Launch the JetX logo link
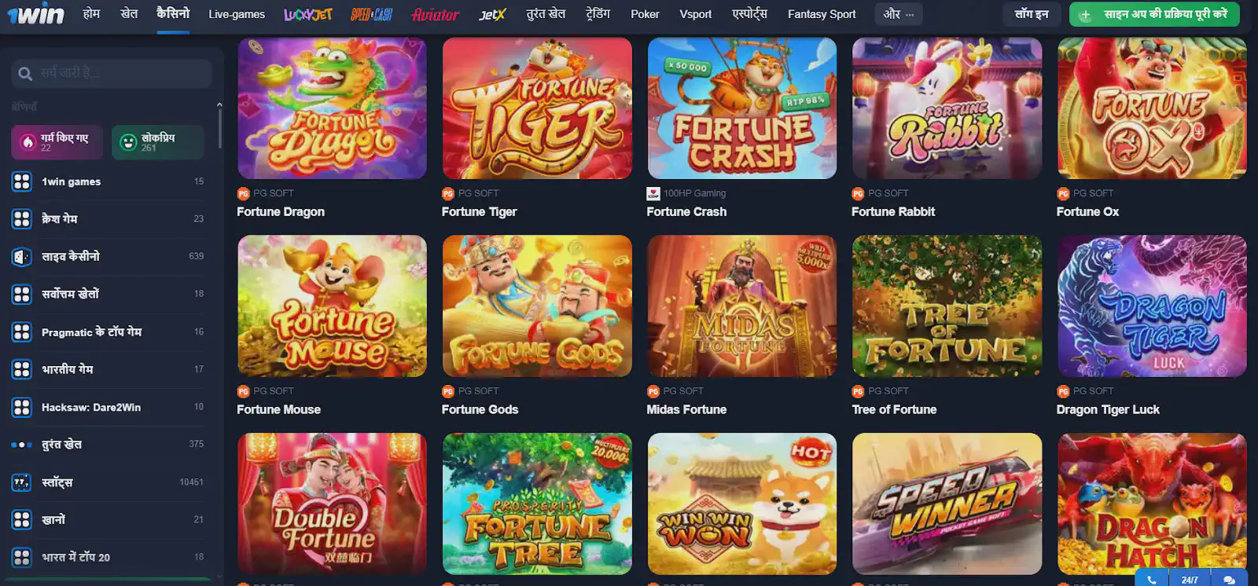The height and width of the screenshot is (586, 1258). pyautogui.click(x=492, y=14)
